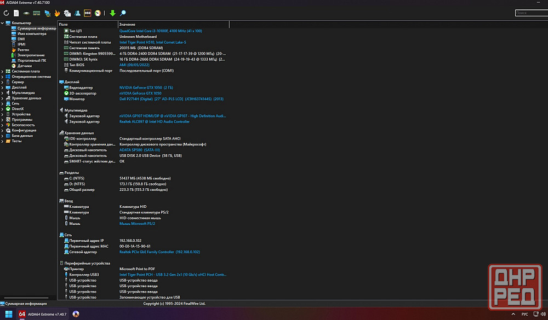Select DMI in the tree
548x320 pixels.
[21, 39]
